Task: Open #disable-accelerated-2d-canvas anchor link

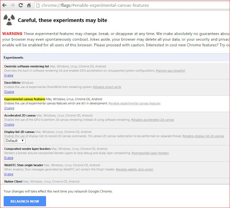Action: click(x=152, y=120)
